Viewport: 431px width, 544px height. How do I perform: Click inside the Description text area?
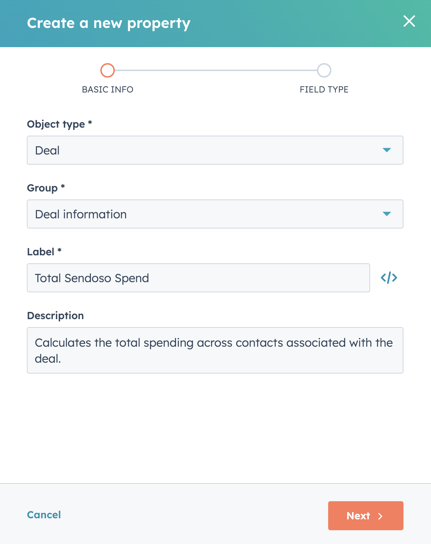215,350
